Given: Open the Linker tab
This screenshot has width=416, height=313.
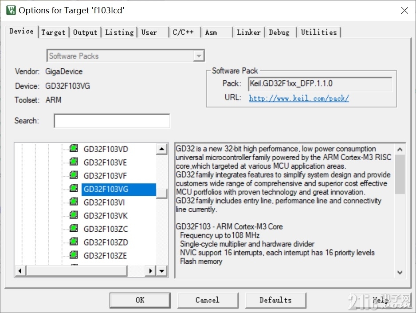Looking at the screenshot, I should [249, 32].
